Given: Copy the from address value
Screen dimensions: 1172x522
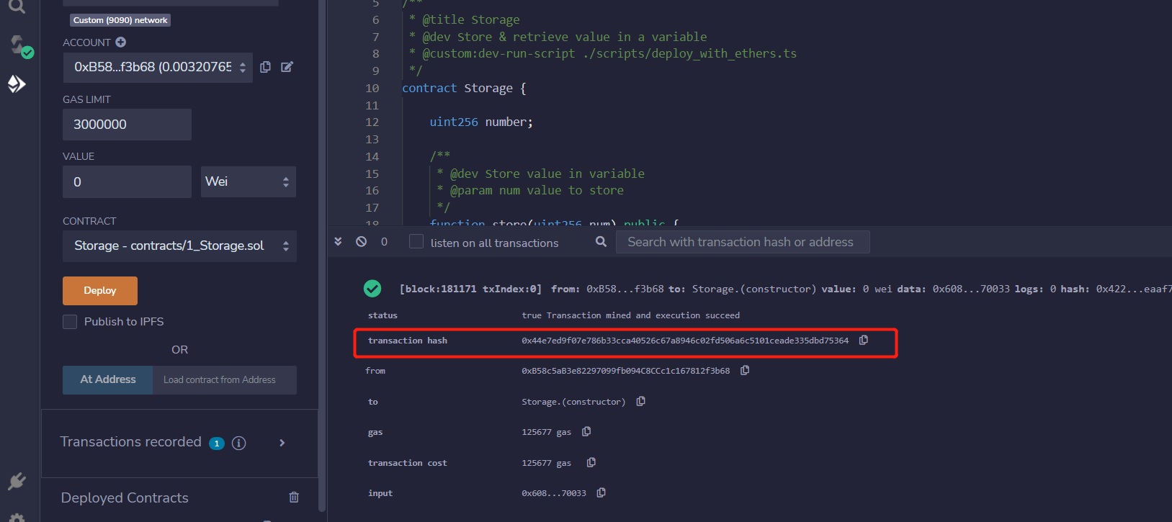Looking at the screenshot, I should click(x=745, y=371).
